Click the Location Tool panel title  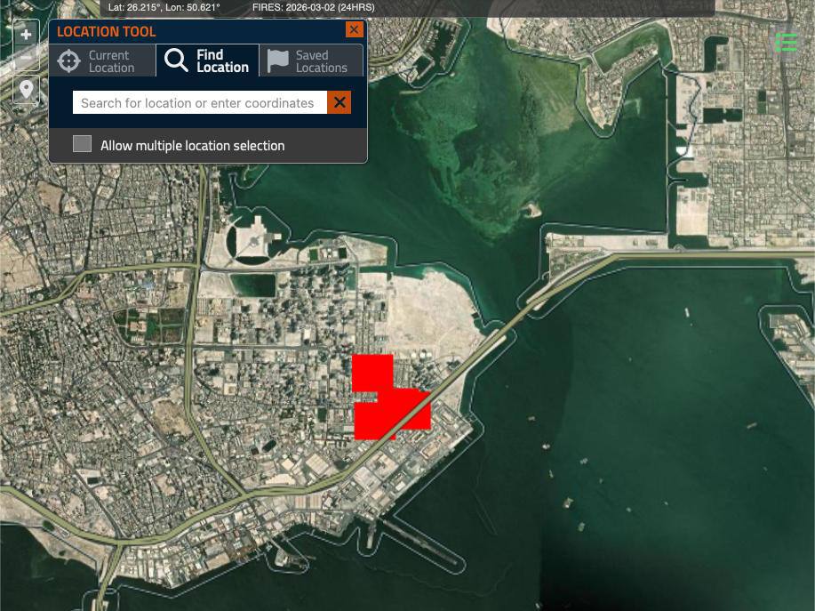106,31
